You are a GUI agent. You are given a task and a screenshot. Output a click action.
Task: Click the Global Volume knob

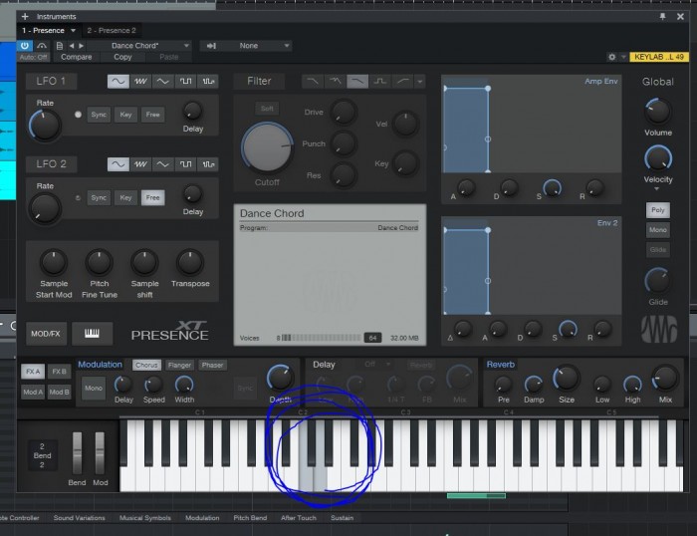(x=657, y=112)
